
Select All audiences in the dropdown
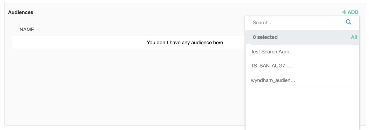coord(354,37)
